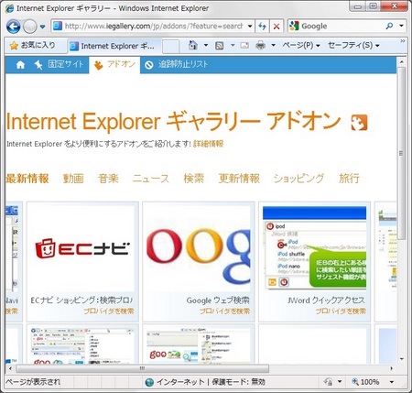Open the ページ(P) menu
The height and width of the screenshot is (393, 412).
(300, 46)
